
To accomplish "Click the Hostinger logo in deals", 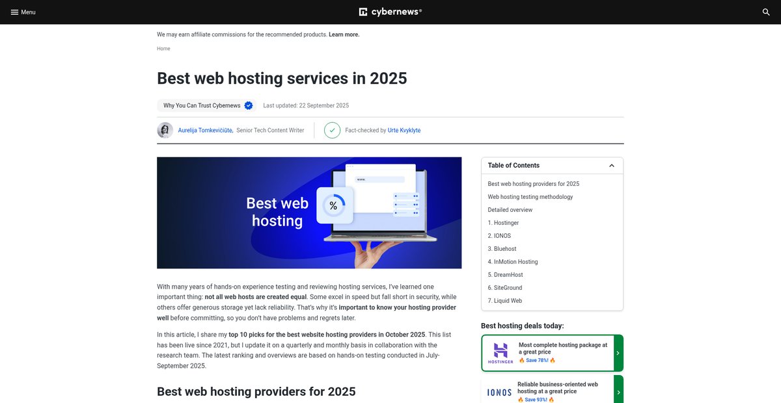I will click(500, 353).
